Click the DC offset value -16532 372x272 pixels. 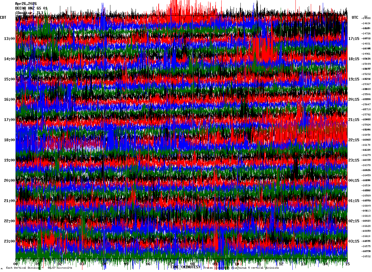click(x=366, y=256)
